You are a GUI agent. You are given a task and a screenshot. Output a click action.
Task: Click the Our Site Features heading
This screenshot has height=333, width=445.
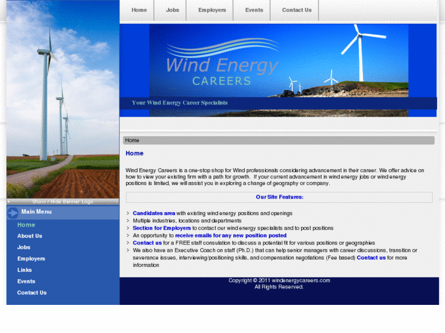tap(280, 197)
